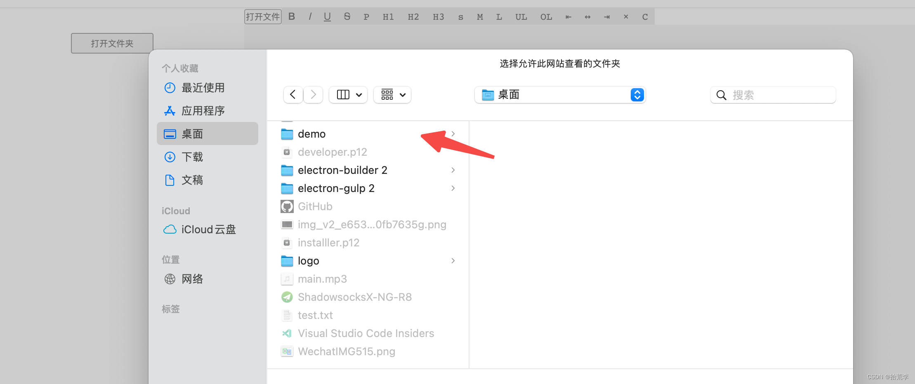915x384 pixels.
Task: Click the 搜索 search field
Action: 773,95
